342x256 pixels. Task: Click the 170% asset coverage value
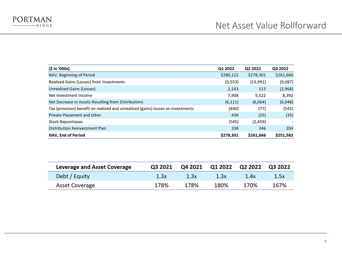pos(250,185)
